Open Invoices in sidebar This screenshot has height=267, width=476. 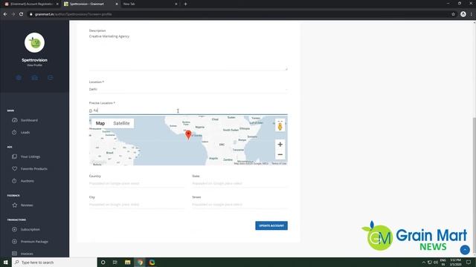click(27, 254)
